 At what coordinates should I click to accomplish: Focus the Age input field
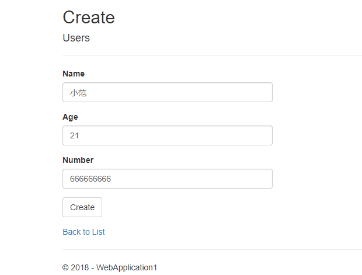click(x=167, y=135)
